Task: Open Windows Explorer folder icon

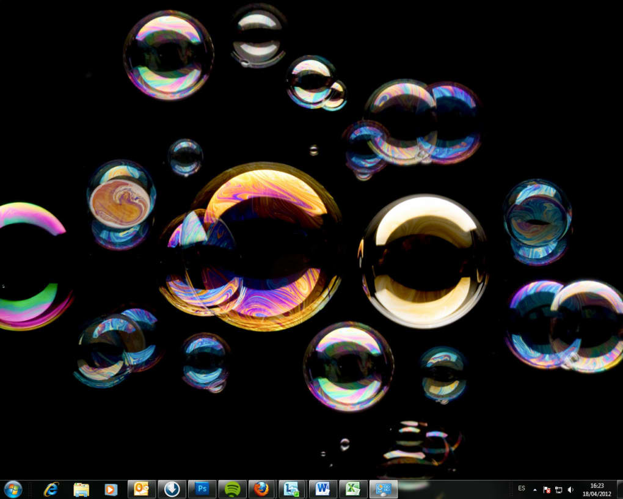Action: click(x=81, y=489)
